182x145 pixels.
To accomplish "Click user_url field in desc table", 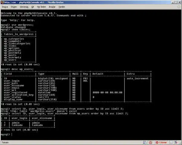I will click(10, 90).
